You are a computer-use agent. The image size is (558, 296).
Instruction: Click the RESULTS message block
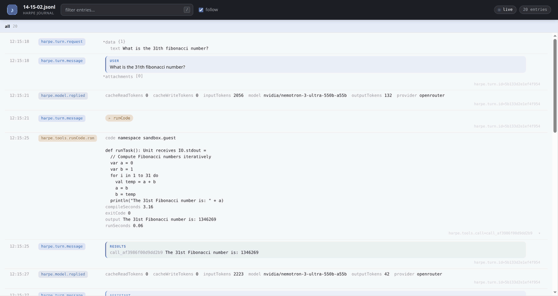(x=316, y=250)
